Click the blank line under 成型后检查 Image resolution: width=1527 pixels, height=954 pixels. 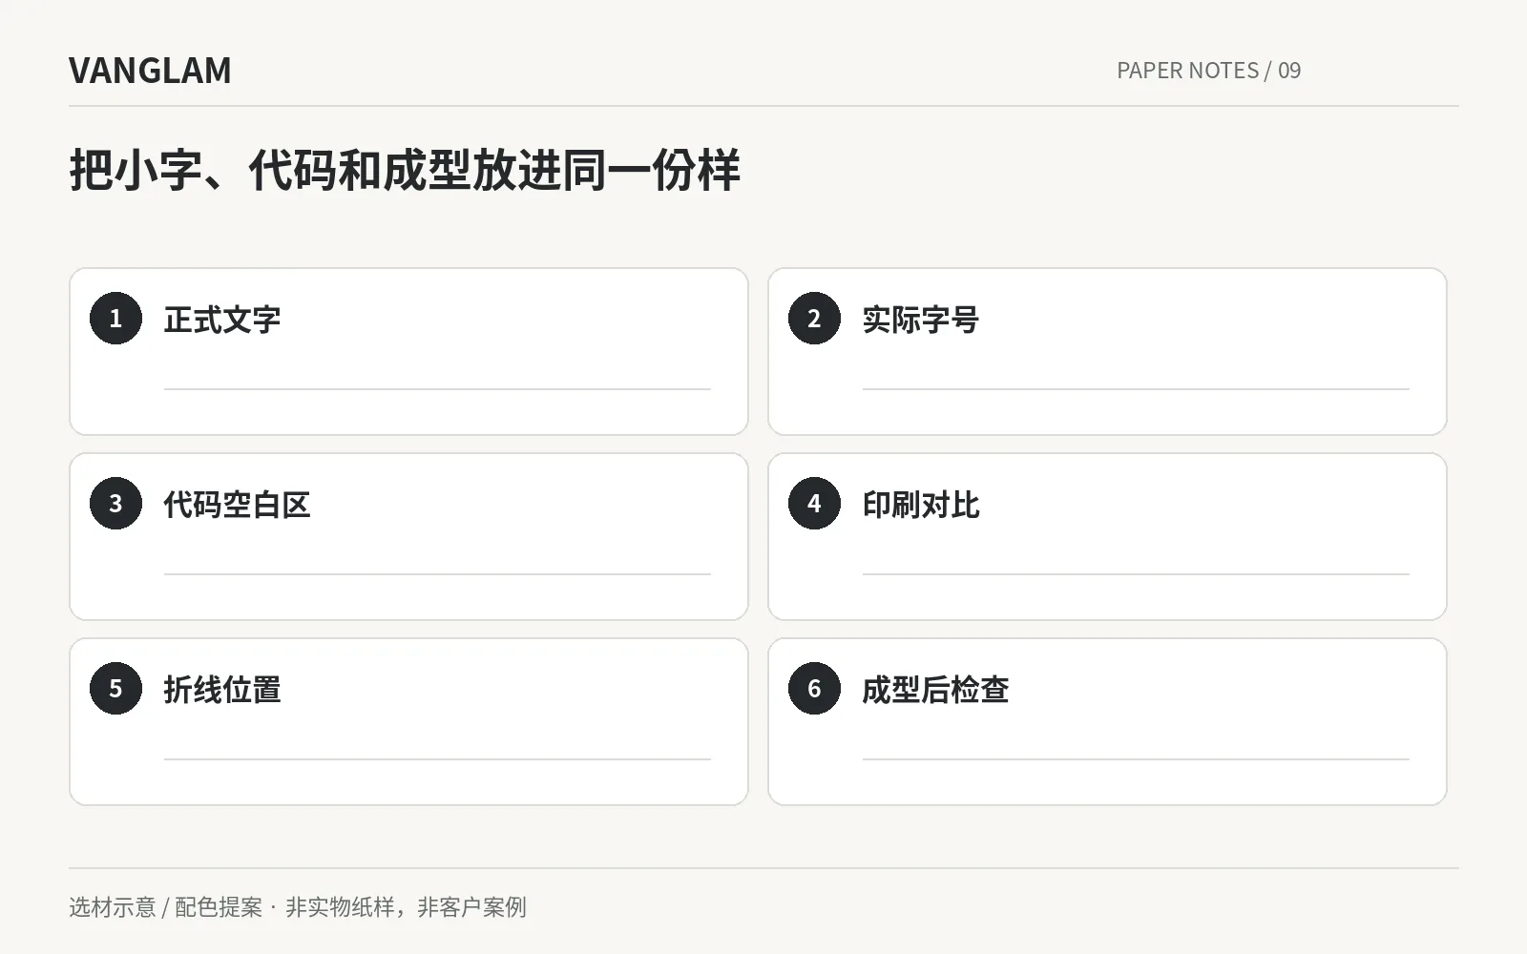point(1136,759)
